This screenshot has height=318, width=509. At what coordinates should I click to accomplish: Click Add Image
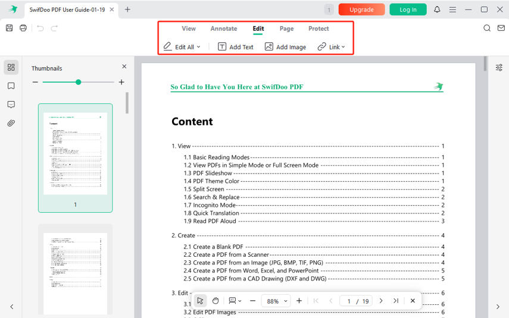(x=285, y=47)
